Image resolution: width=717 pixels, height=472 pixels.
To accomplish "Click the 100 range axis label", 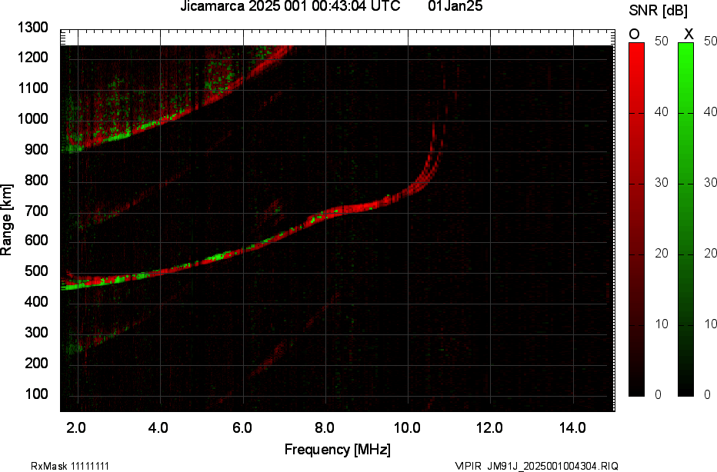I will click(x=36, y=394).
